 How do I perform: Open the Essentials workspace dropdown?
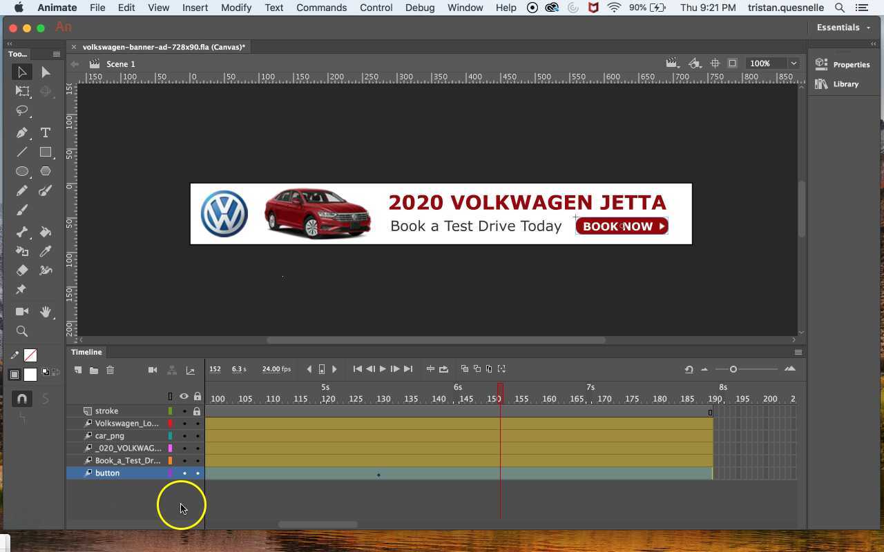pyautogui.click(x=842, y=27)
